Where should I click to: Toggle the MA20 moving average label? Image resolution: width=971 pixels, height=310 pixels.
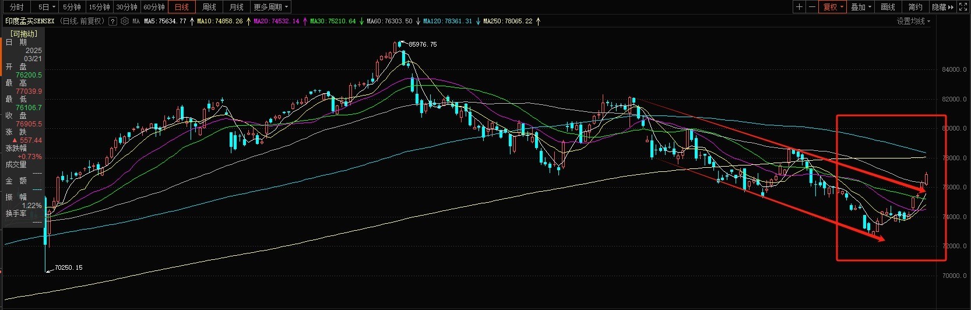pyautogui.click(x=276, y=21)
